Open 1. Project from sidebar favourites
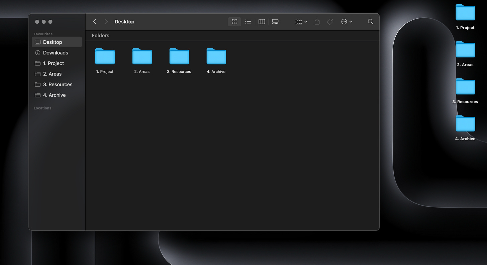The image size is (487, 265). coord(57,63)
